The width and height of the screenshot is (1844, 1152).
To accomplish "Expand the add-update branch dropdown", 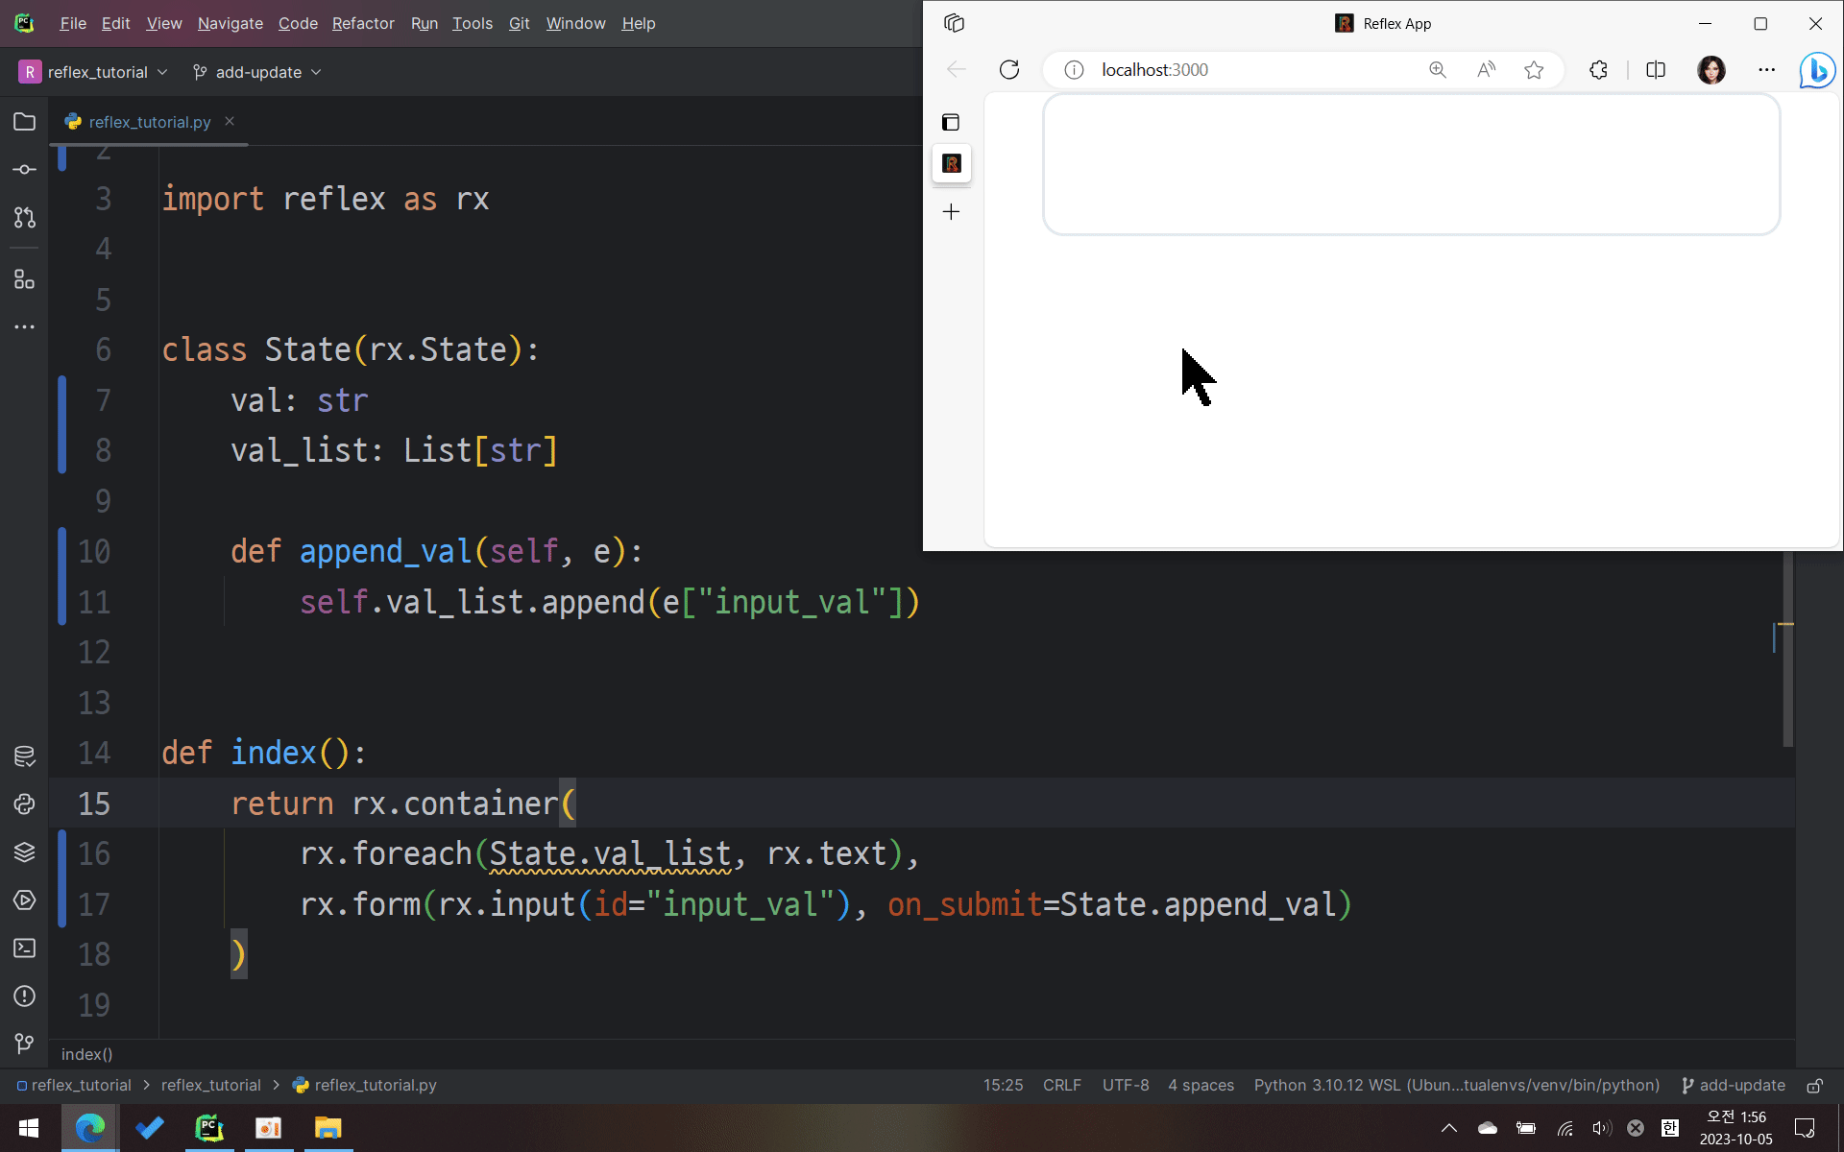I will click(x=257, y=72).
